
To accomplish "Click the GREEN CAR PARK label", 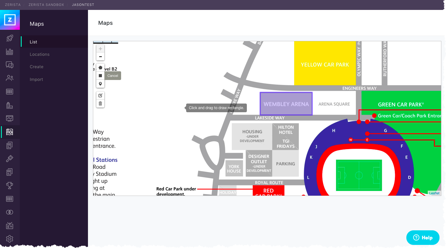I will pyautogui.click(x=401, y=104).
